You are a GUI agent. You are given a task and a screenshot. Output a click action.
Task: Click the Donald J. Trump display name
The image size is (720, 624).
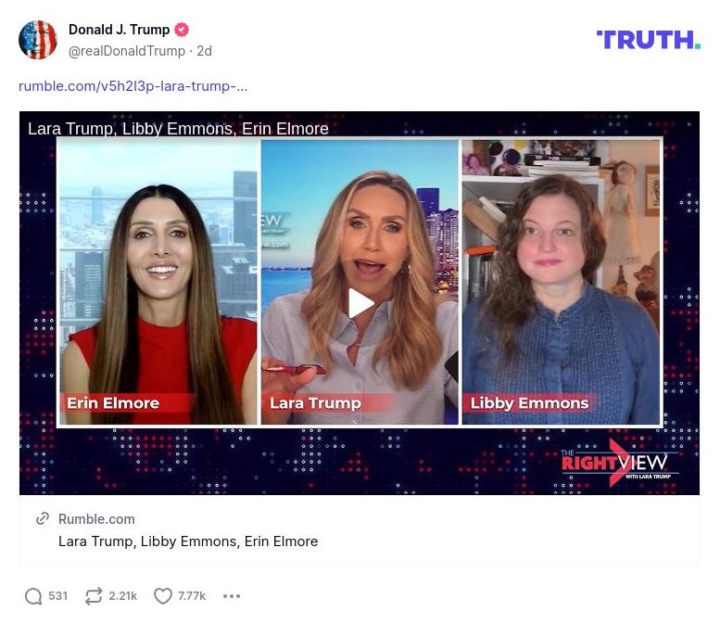(x=119, y=30)
